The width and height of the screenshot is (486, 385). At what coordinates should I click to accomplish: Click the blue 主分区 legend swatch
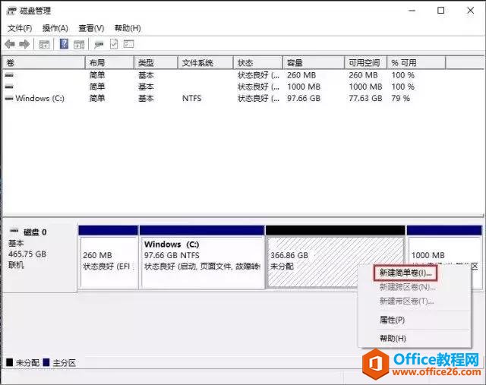[x=46, y=362]
